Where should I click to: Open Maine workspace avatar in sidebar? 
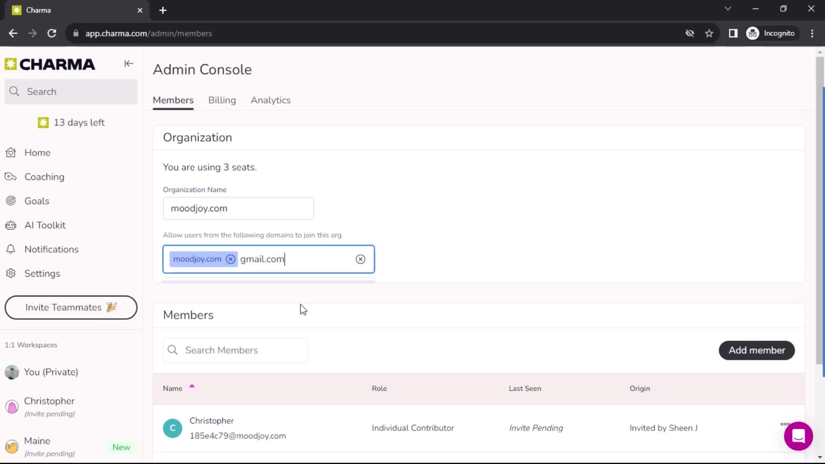[12, 447]
